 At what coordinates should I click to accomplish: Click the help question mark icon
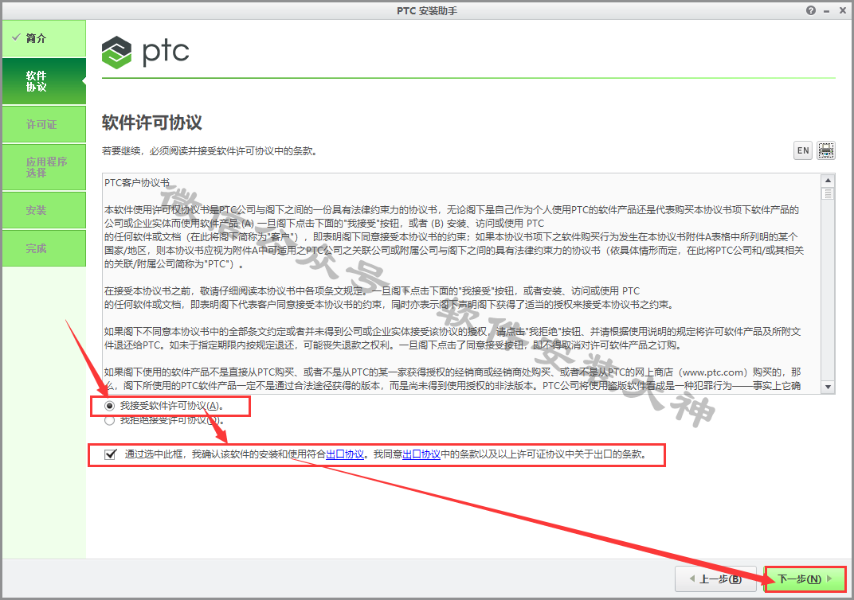coord(811,10)
